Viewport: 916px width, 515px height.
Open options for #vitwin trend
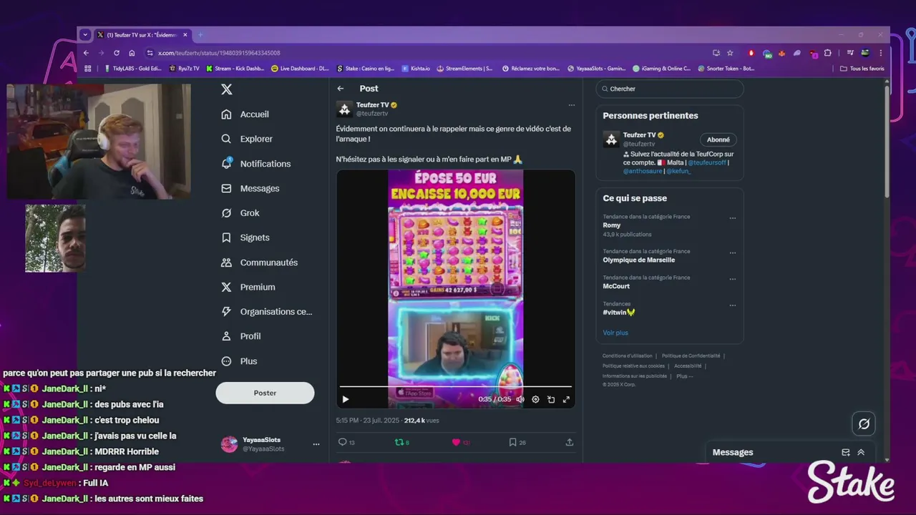[x=732, y=305]
